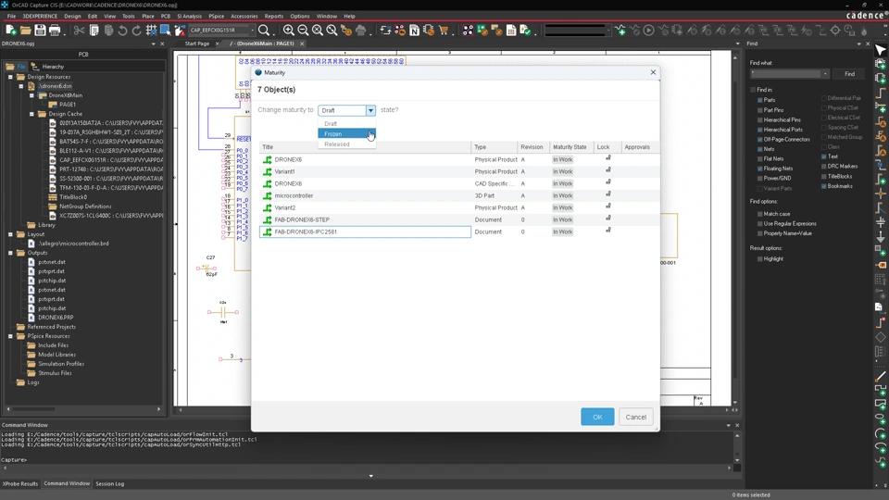889x500 pixels.
Task: Click the Place Wire icon in right toolbar
Action: [881, 93]
